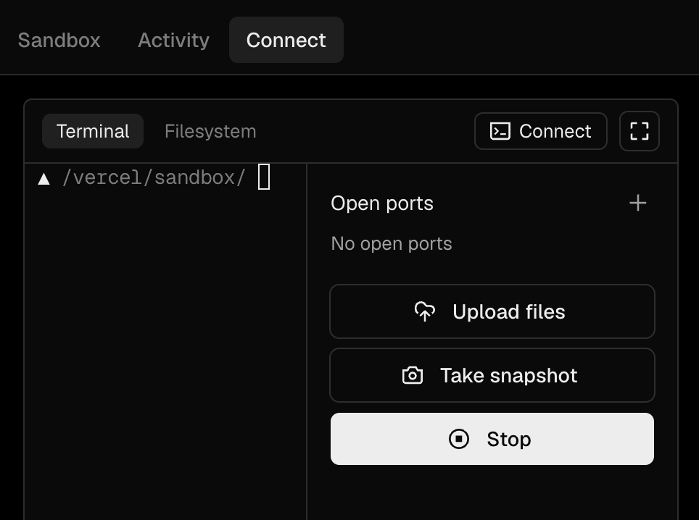The width and height of the screenshot is (699, 520).
Task: Click the cloud upload icon
Action: click(x=425, y=311)
